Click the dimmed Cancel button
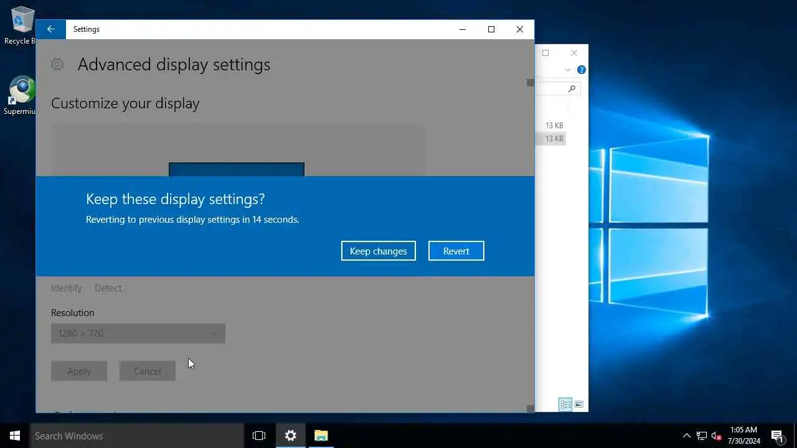The height and width of the screenshot is (448, 797). click(x=148, y=371)
